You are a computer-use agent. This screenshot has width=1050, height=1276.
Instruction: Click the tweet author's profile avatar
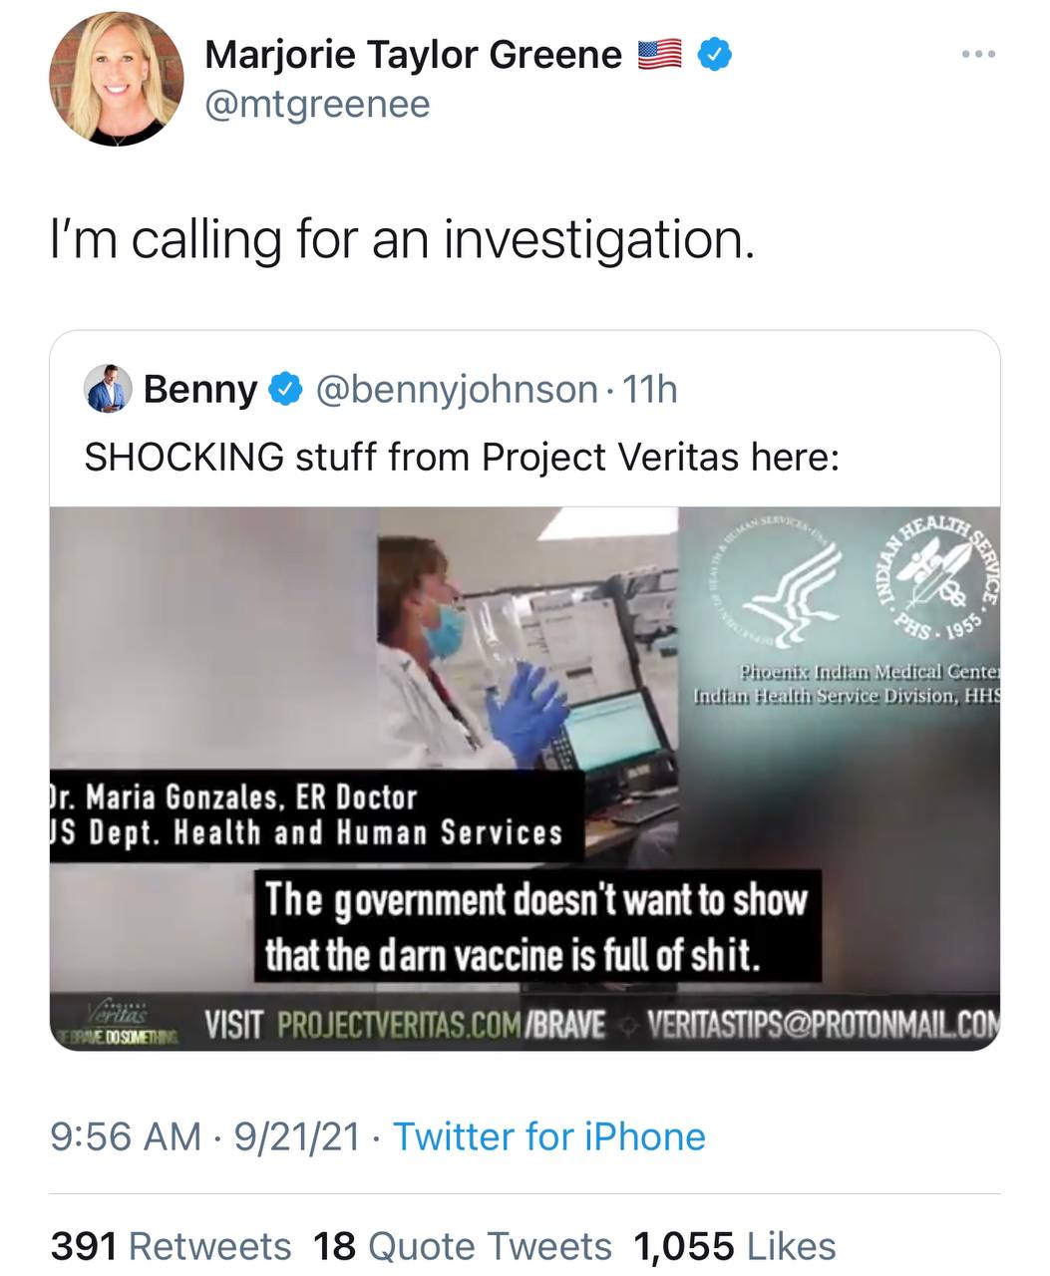[x=117, y=80]
